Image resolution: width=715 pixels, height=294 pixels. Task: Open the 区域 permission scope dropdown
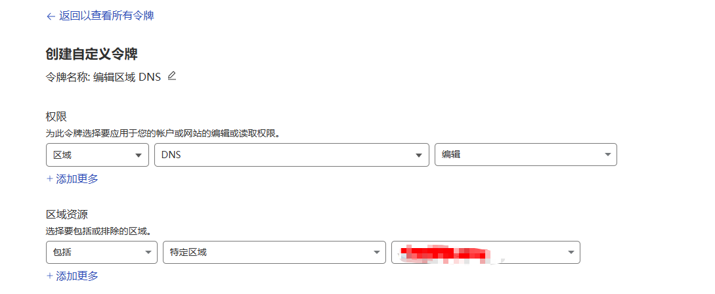98,155
